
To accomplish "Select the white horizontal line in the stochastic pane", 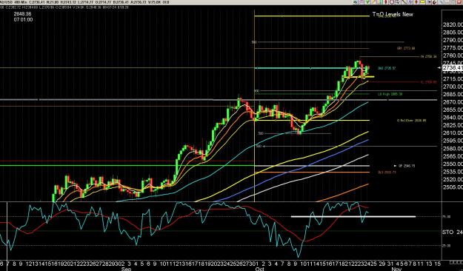I will click(353, 217).
